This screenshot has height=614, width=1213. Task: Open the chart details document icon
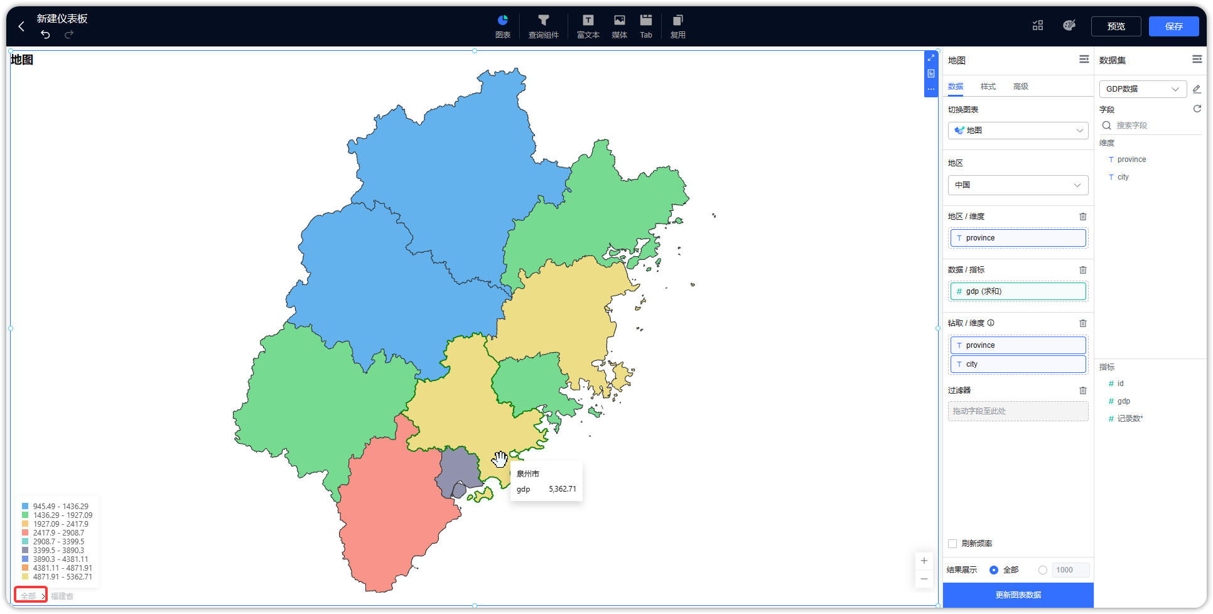pyautogui.click(x=931, y=73)
